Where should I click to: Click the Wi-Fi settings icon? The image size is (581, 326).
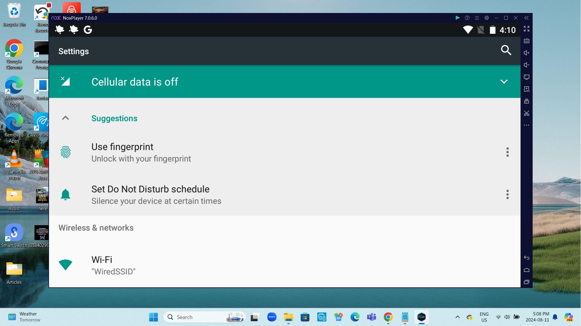[x=65, y=265]
